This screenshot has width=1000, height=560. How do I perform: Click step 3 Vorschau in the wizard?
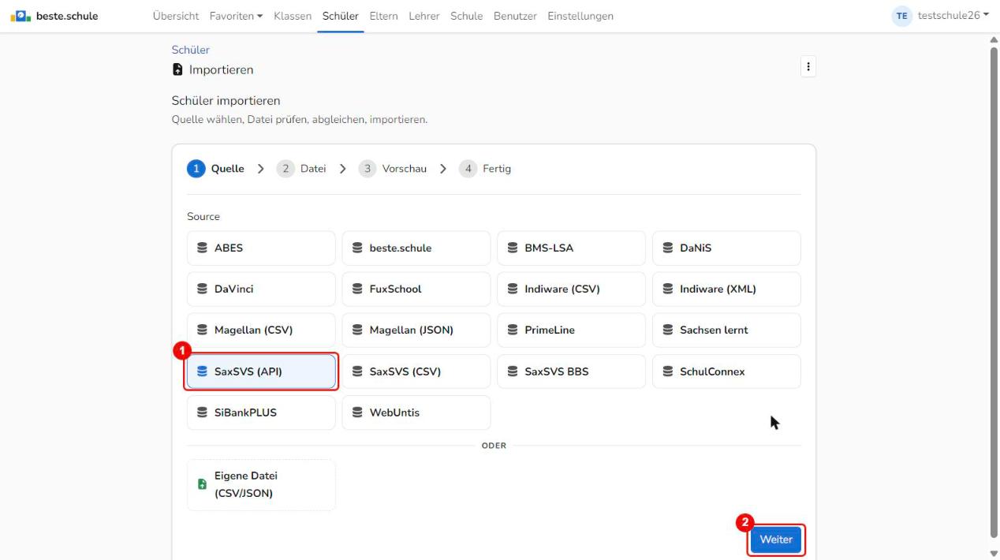coord(393,169)
